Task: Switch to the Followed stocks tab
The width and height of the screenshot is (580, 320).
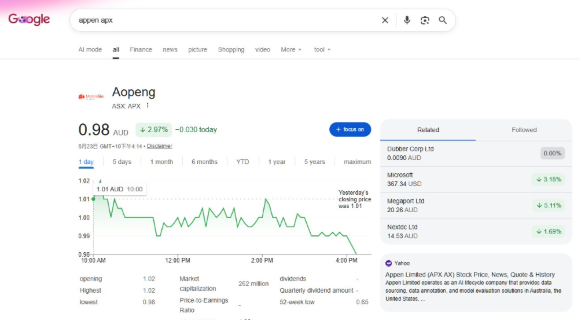Action: pyautogui.click(x=524, y=130)
